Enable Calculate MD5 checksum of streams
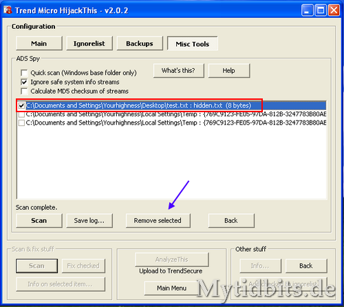This screenshot has width=344, height=307. point(24,92)
